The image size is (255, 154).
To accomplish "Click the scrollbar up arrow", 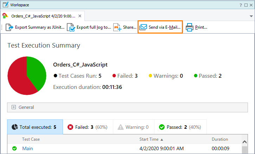I will pos(244,142).
